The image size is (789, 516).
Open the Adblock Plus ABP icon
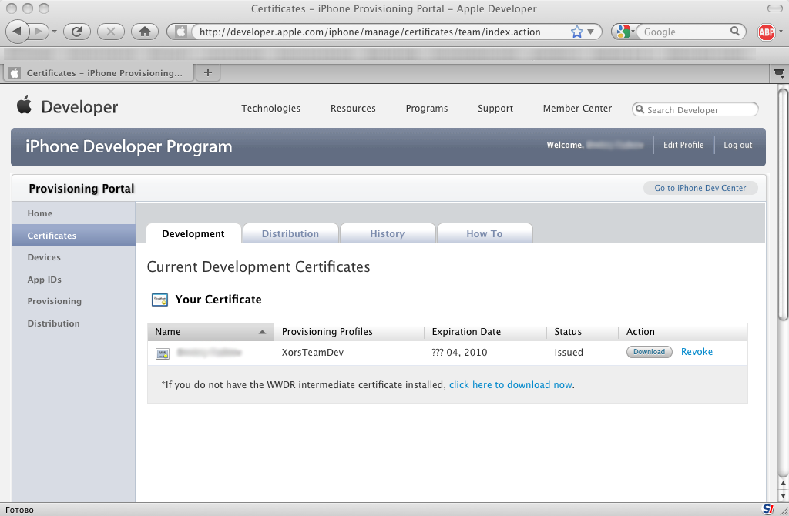click(x=767, y=32)
